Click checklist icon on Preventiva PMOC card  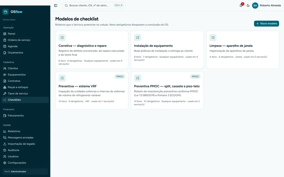(x=138, y=78)
